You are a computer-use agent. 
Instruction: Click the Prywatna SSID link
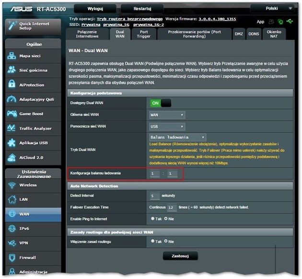click(91, 24)
